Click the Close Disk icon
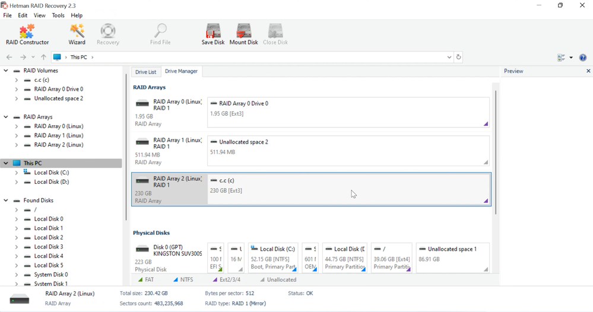 point(275,35)
